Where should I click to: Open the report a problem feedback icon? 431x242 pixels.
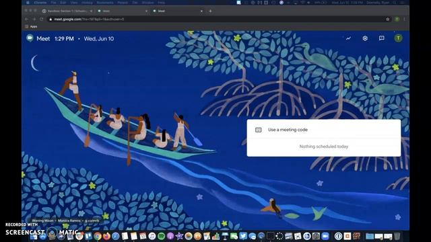(x=382, y=38)
